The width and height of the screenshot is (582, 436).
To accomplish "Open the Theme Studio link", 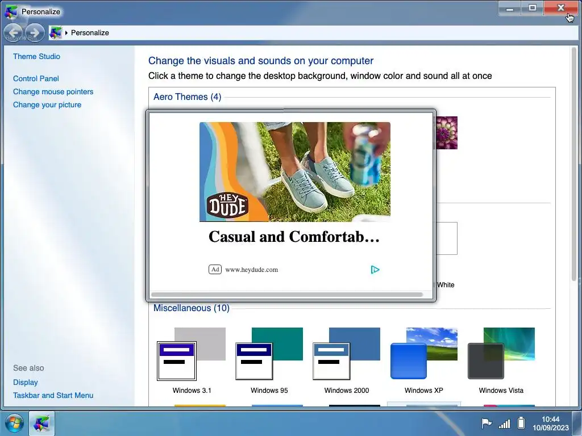I will (x=36, y=56).
